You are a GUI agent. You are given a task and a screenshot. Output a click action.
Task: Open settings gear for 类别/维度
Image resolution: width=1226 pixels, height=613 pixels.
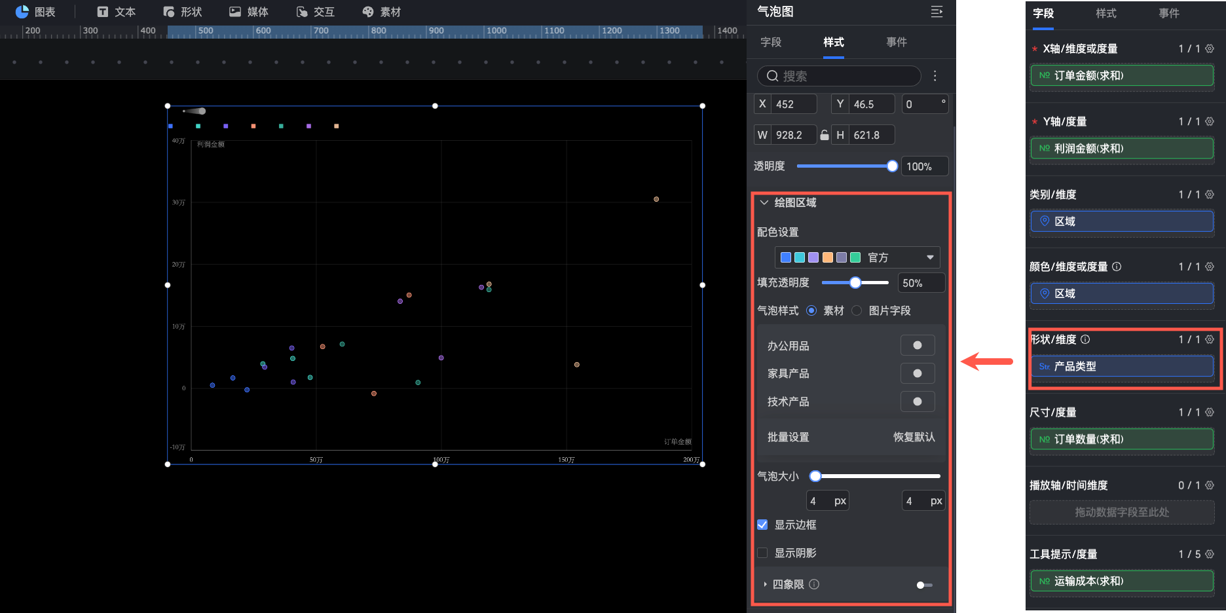1210,195
